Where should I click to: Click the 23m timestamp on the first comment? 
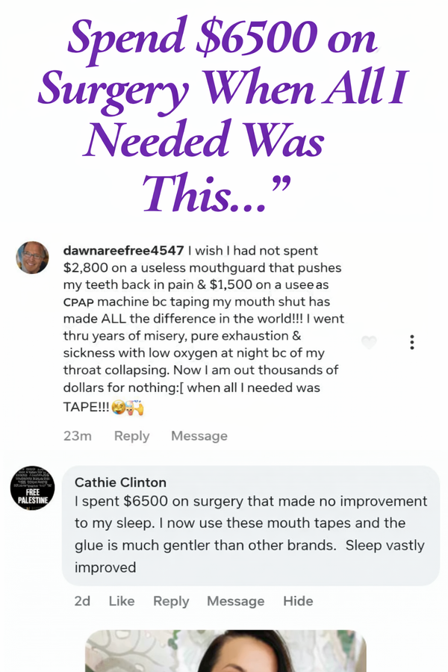pyautogui.click(x=77, y=436)
